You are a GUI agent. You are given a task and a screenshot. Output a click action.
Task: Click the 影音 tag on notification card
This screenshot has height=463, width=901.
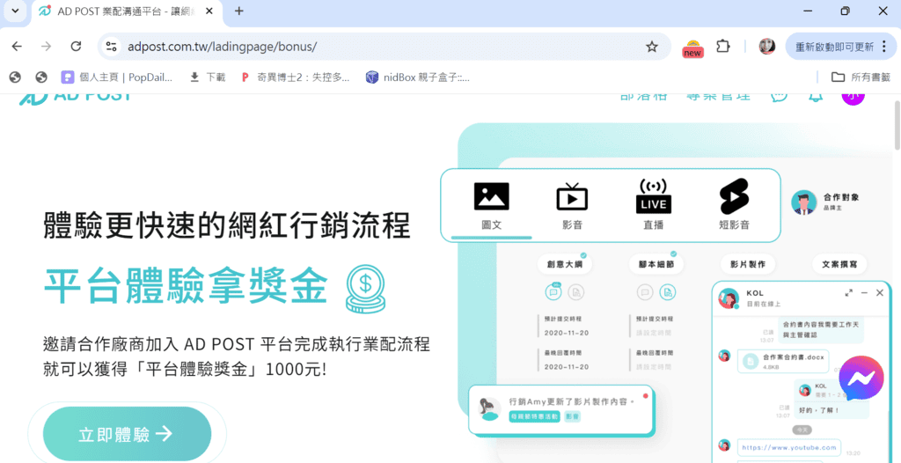[x=572, y=415]
